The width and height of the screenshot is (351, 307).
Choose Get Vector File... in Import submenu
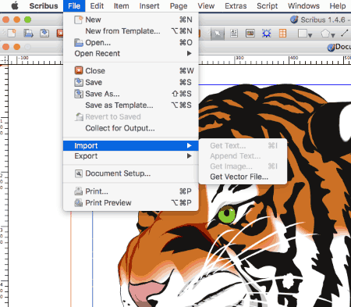243,177
